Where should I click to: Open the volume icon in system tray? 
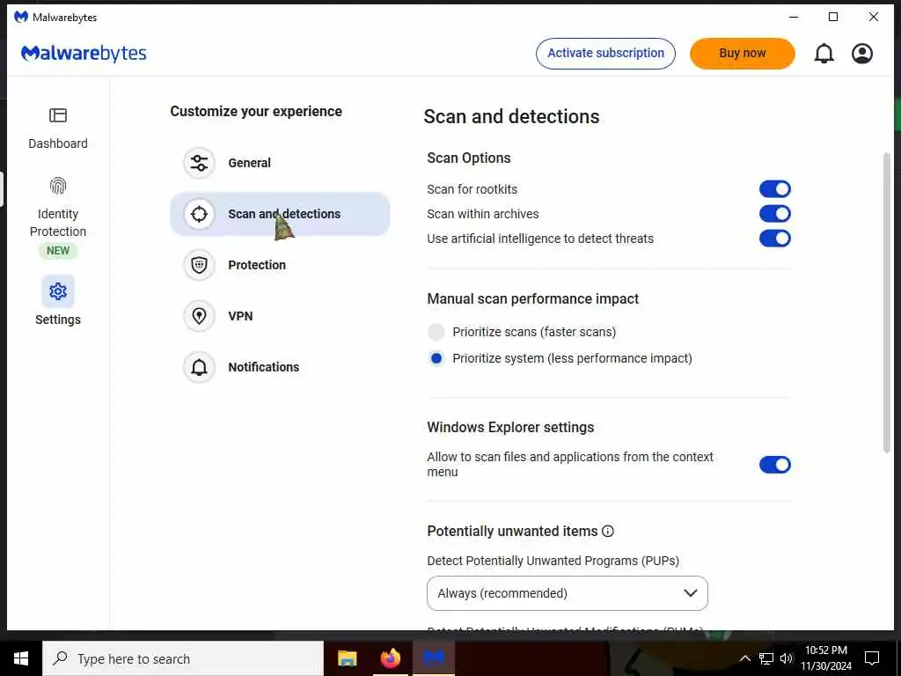coord(787,658)
